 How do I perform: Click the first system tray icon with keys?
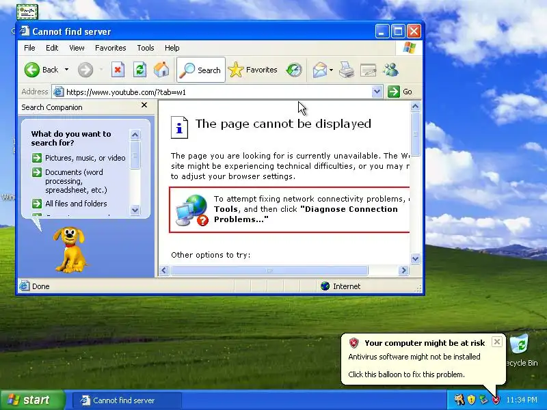click(459, 400)
